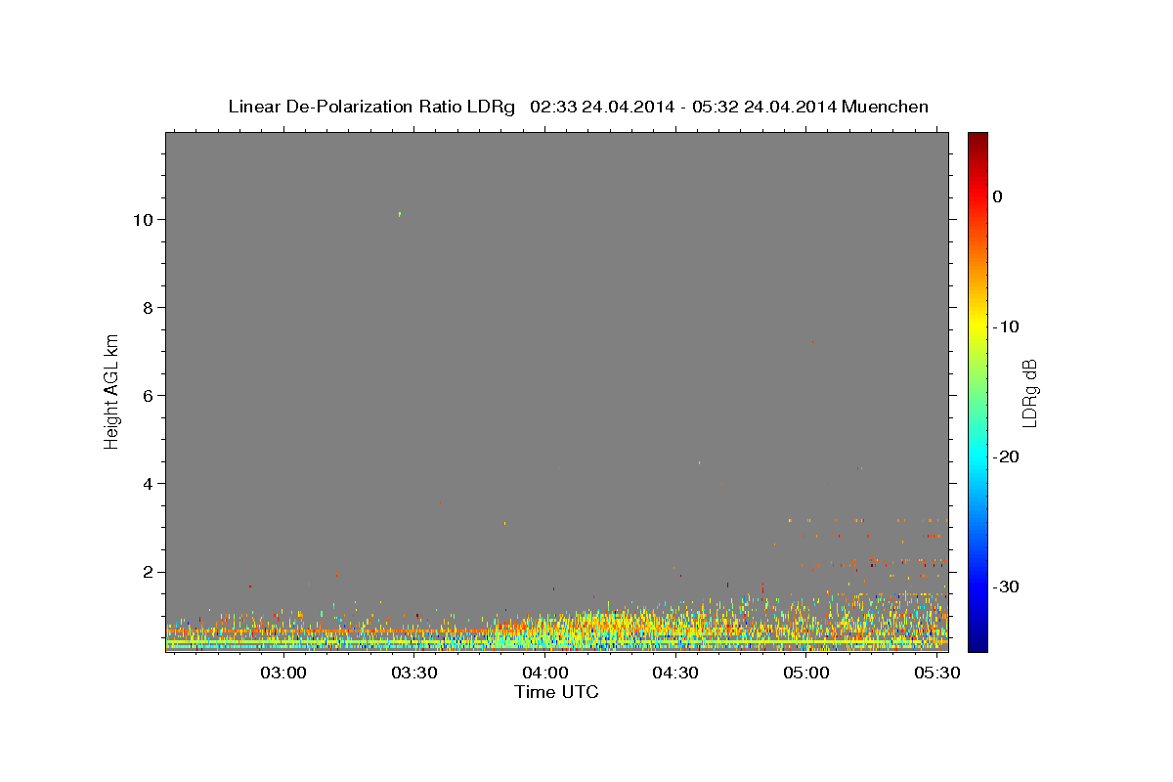This screenshot has height=782, width=1173.
Task: Click the colorbar value '0'
Action: (998, 196)
